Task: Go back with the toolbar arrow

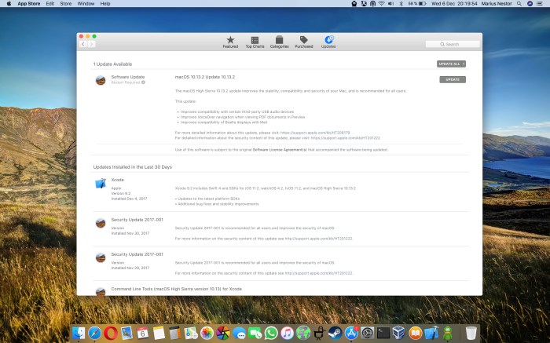Action: tap(83, 44)
